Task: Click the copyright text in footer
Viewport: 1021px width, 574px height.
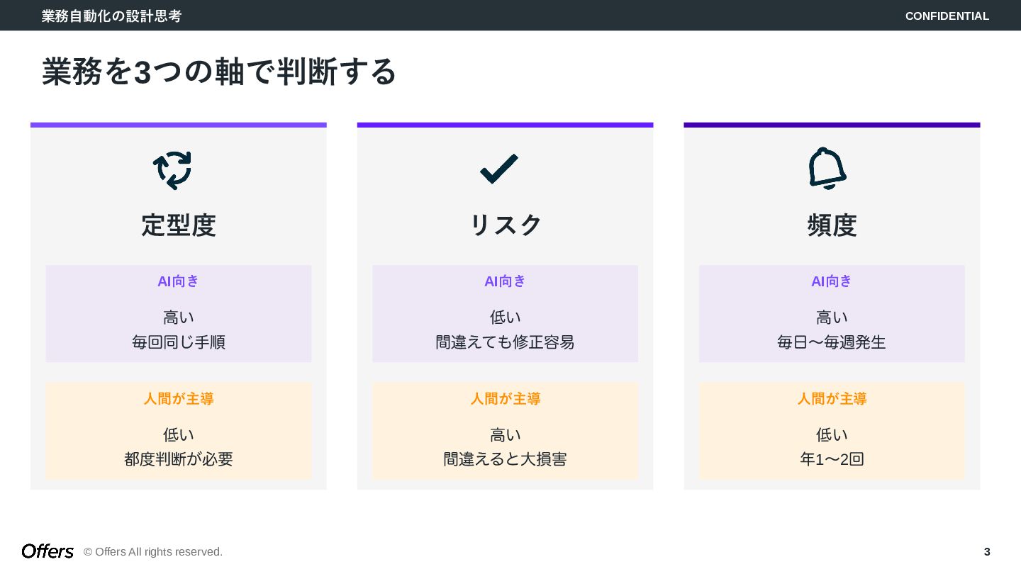Action: (153, 552)
